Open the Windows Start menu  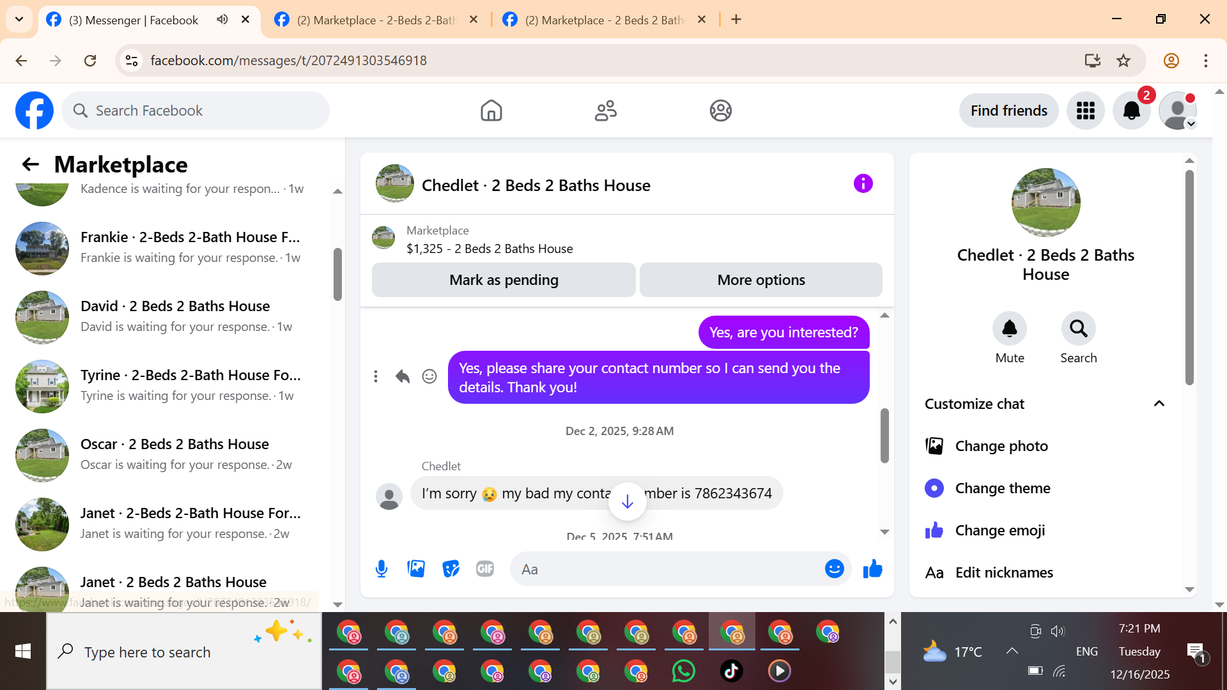(x=23, y=651)
